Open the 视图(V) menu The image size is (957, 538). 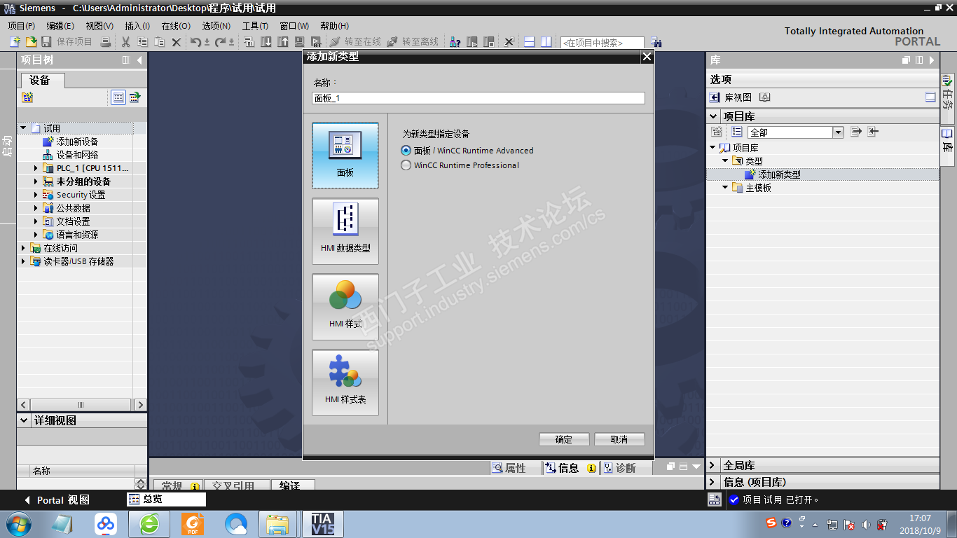tap(99, 26)
